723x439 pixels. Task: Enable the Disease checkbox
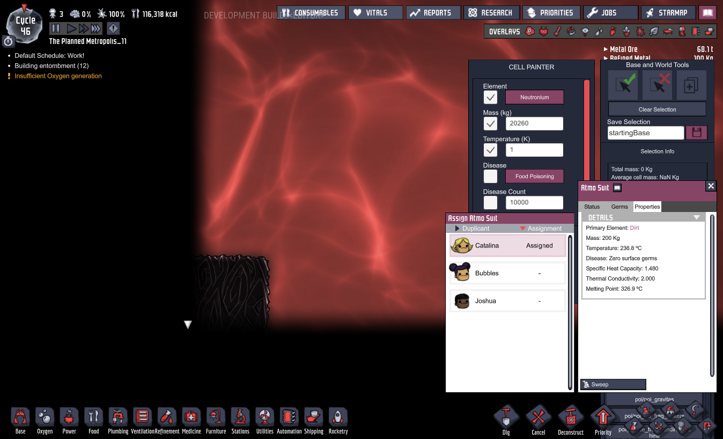[490, 177]
